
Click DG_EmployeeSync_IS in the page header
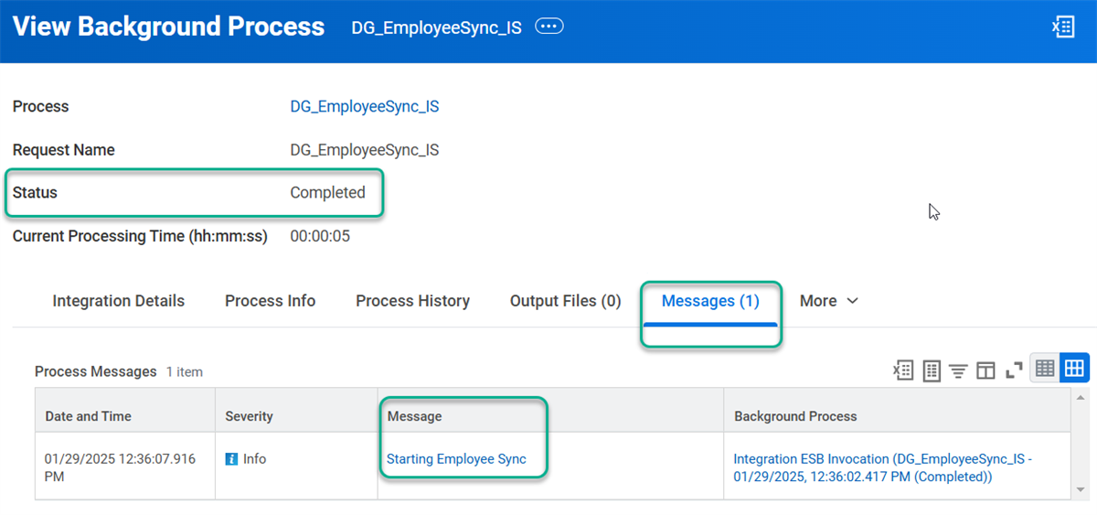point(436,27)
